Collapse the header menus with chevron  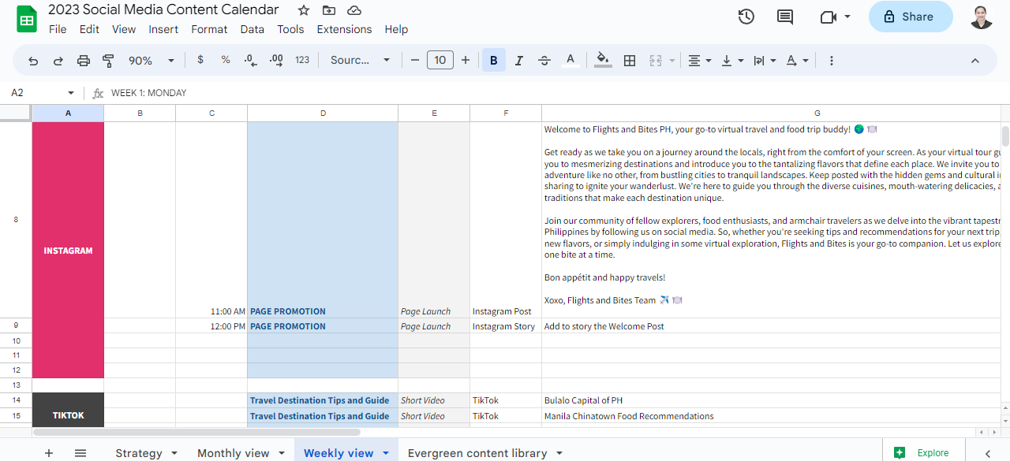[975, 61]
